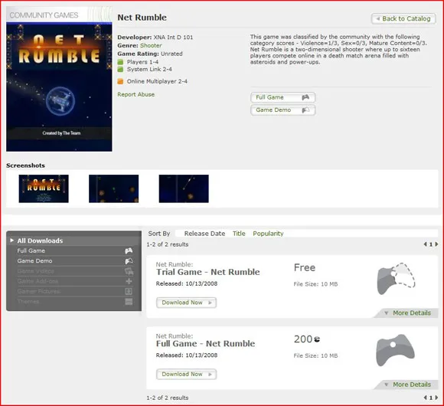Viewport: 444px width, 406px height.
Task: Click the green System Link 2-4 indicator
Action: point(120,70)
